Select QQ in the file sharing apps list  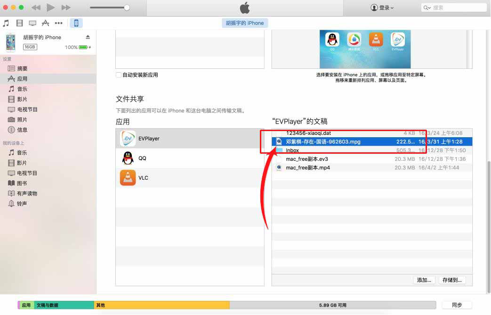(142, 158)
